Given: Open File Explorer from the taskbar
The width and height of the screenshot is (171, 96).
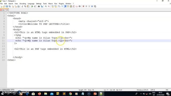Looking at the screenshot, I should [46, 94].
